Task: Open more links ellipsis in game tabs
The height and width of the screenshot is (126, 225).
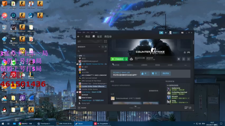Action: [x=185, y=65]
